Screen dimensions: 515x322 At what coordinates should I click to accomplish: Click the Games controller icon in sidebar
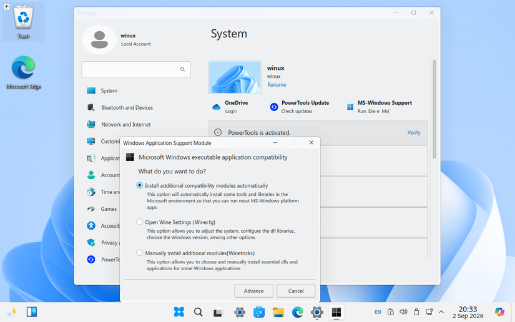(91, 209)
